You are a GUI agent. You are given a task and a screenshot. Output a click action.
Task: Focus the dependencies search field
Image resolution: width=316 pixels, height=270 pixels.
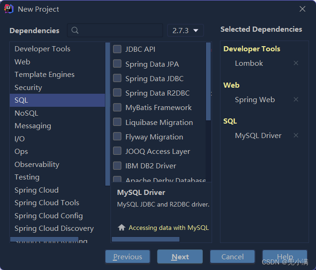click(x=115, y=30)
